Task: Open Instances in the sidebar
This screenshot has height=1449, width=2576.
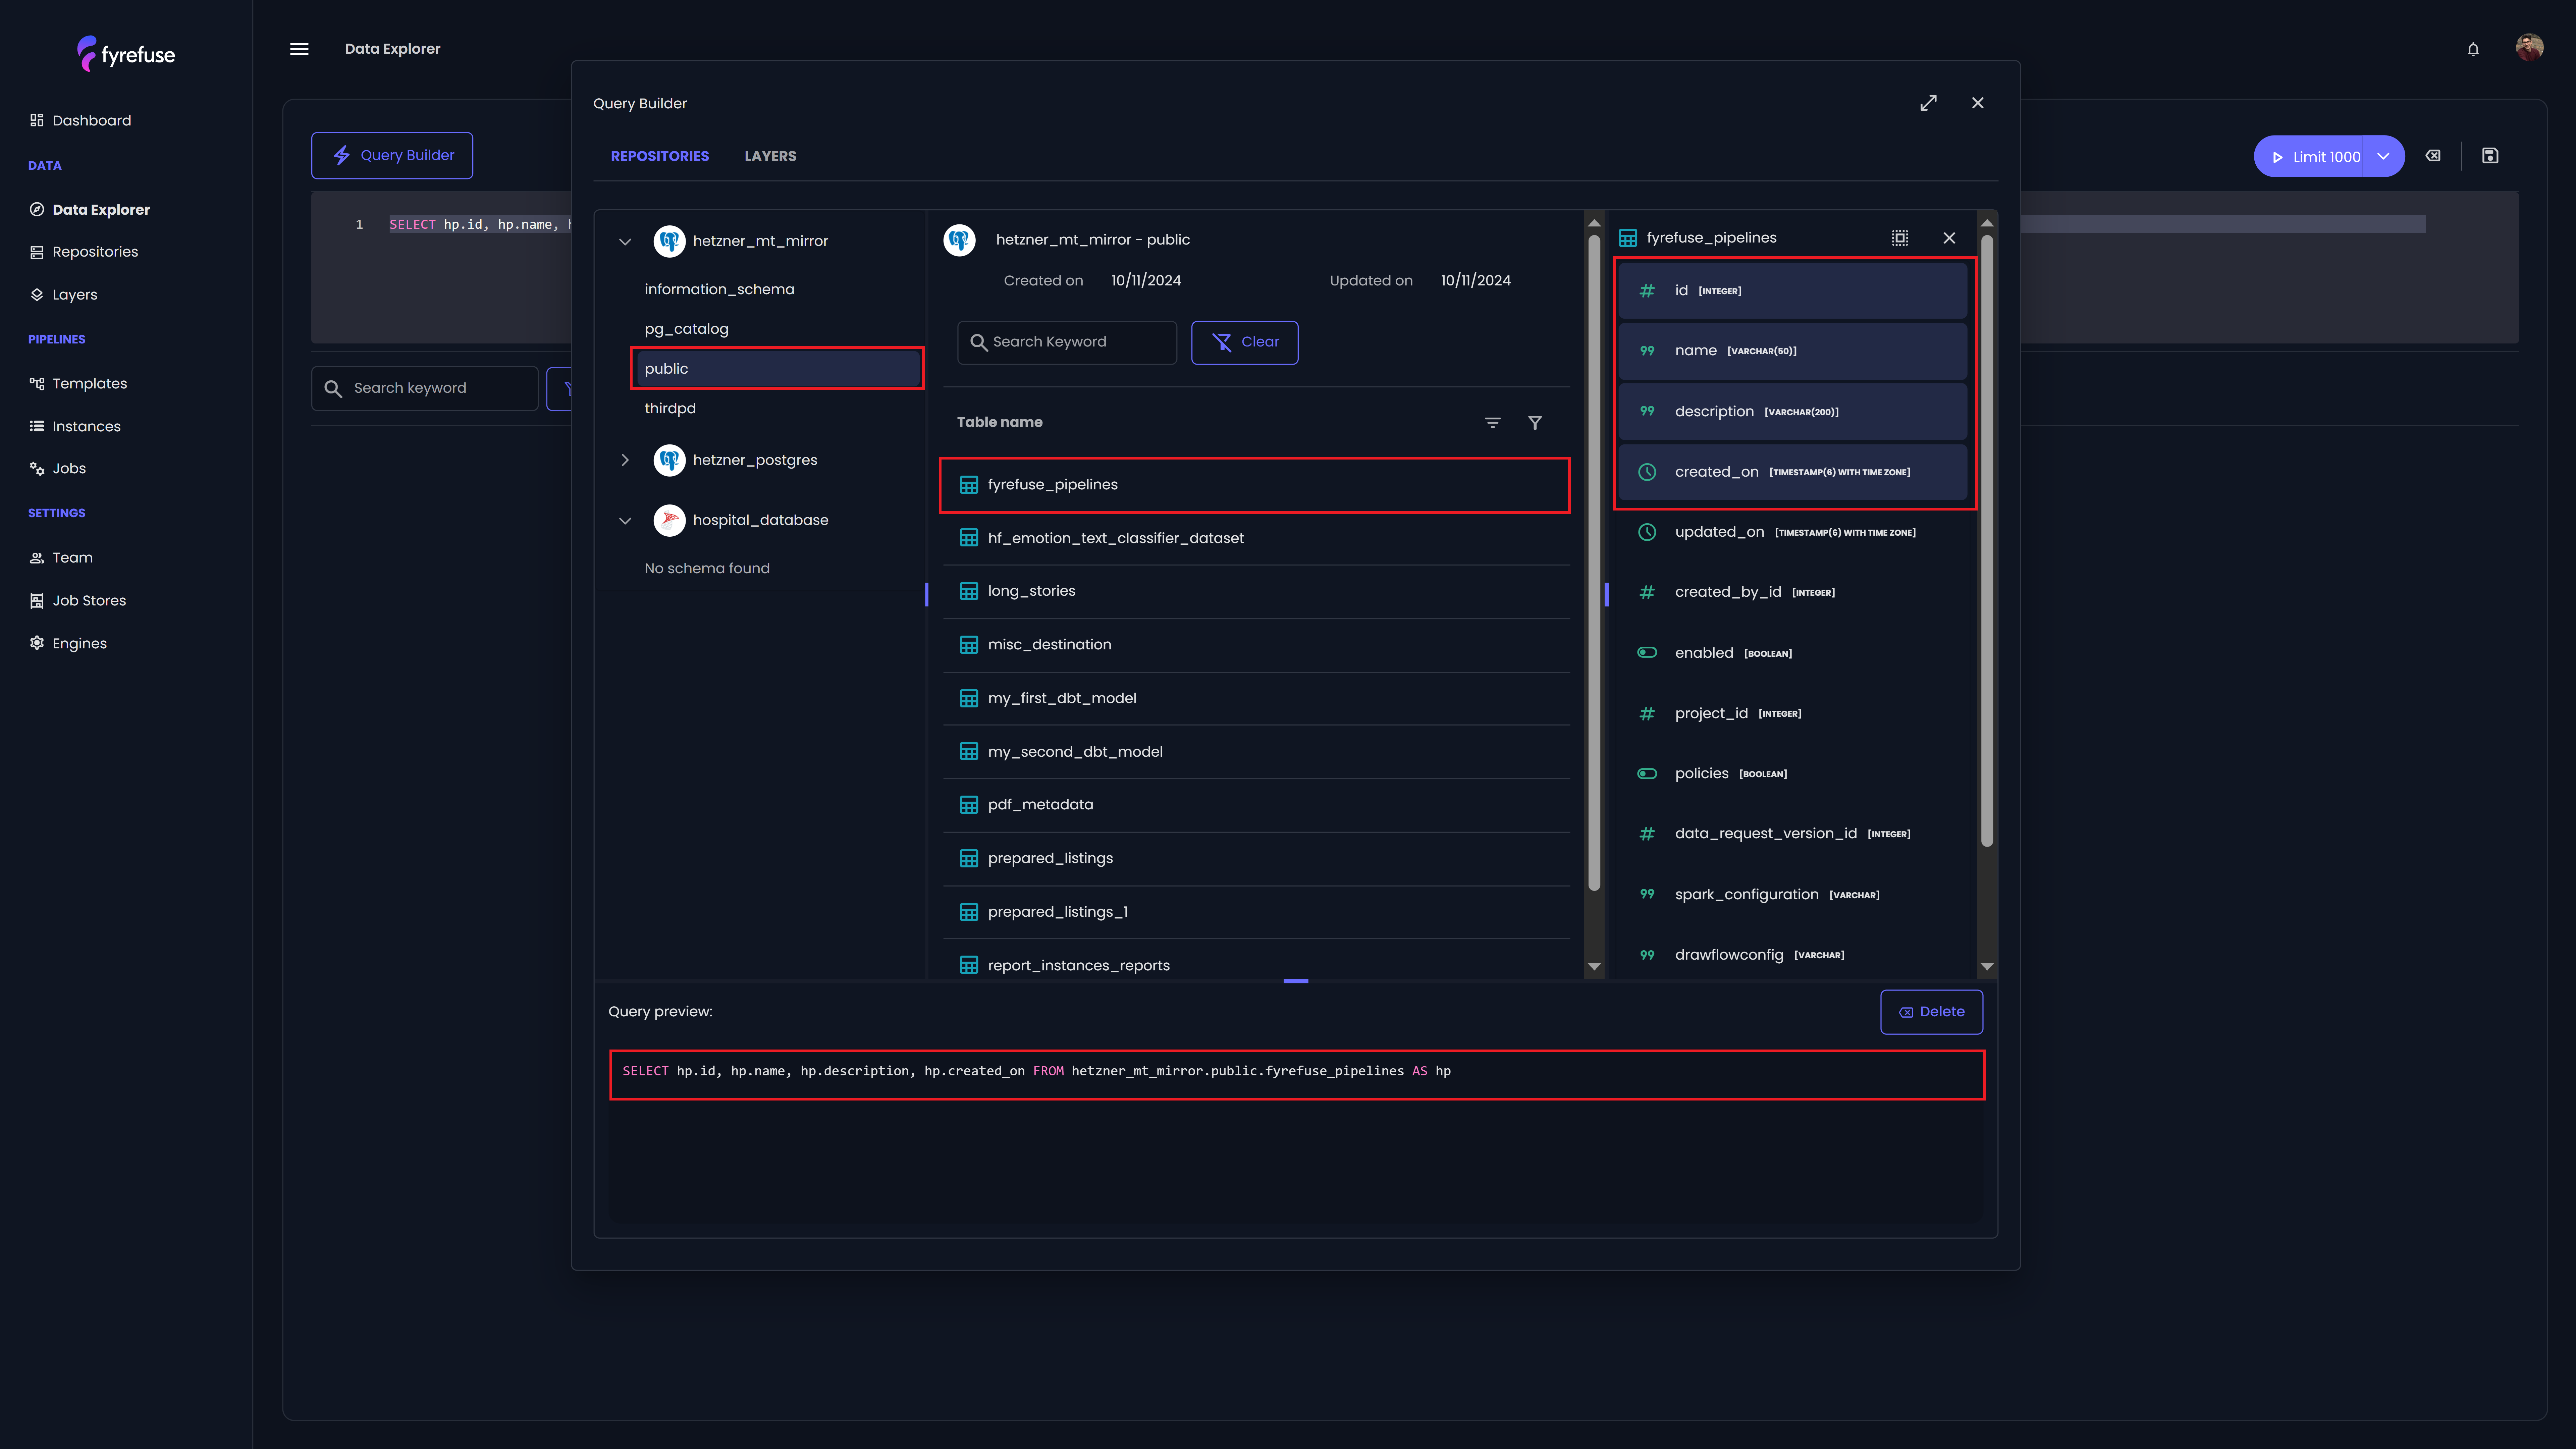Action: pos(75,427)
